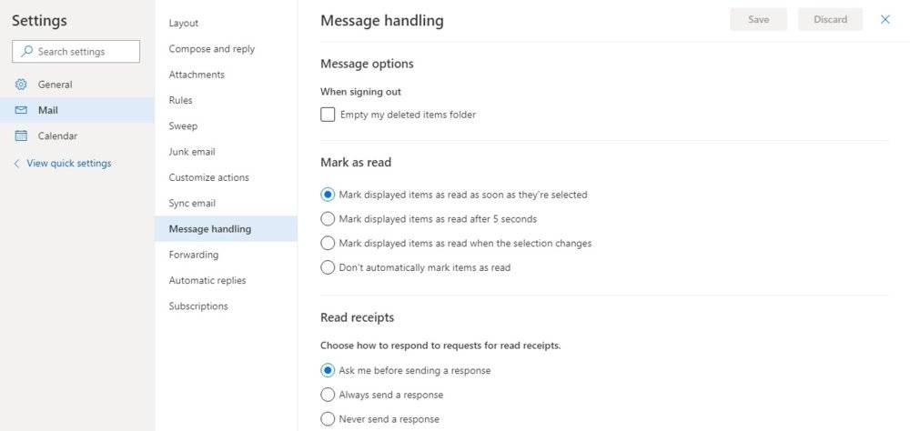This screenshot has width=910, height=431.
Task: Go to Automatic replies settings
Action: tap(207, 280)
